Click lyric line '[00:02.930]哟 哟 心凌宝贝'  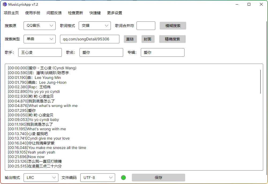click(31, 97)
